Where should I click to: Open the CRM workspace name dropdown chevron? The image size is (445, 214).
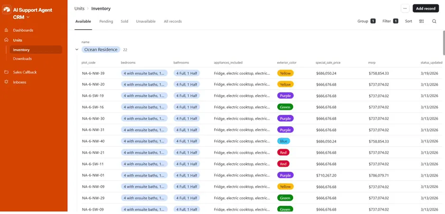pyautogui.click(x=28, y=18)
